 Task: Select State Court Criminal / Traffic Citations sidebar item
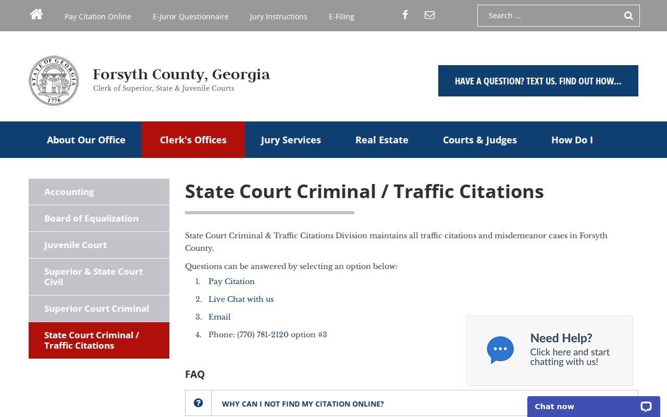[99, 340]
